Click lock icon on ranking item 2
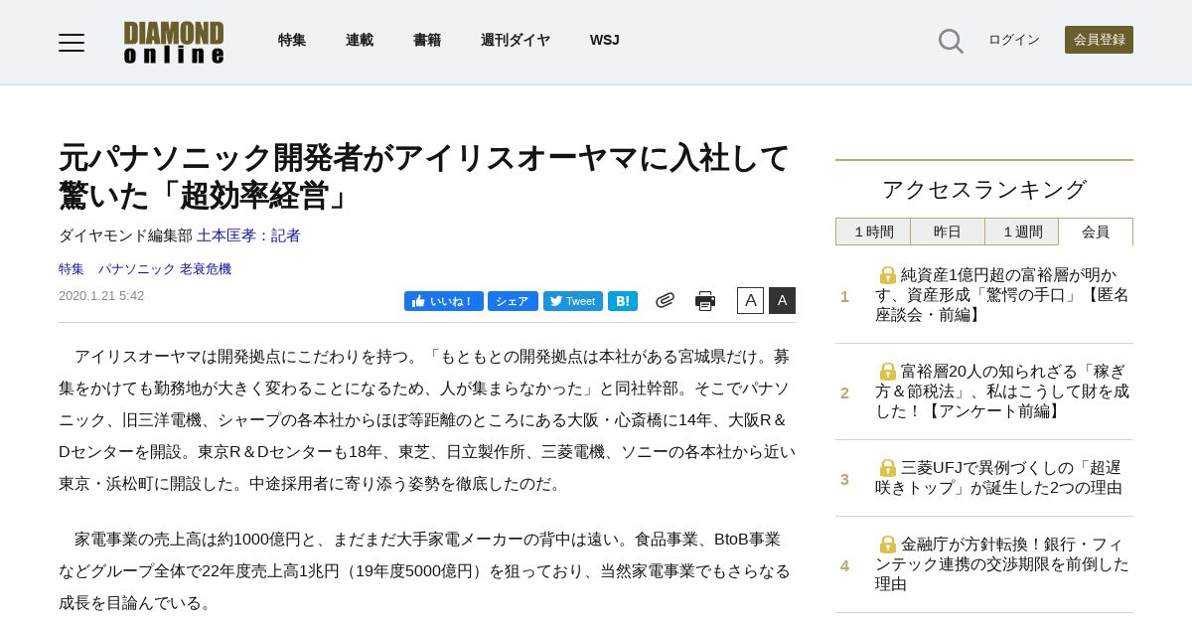 click(888, 372)
